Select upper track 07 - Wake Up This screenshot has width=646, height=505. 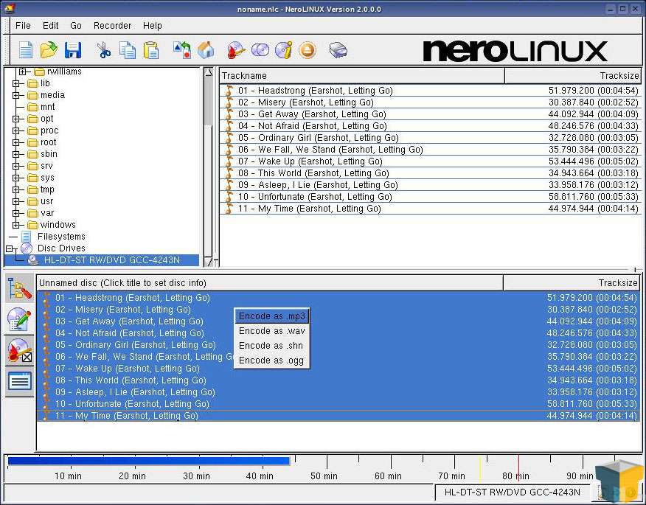pos(431,161)
